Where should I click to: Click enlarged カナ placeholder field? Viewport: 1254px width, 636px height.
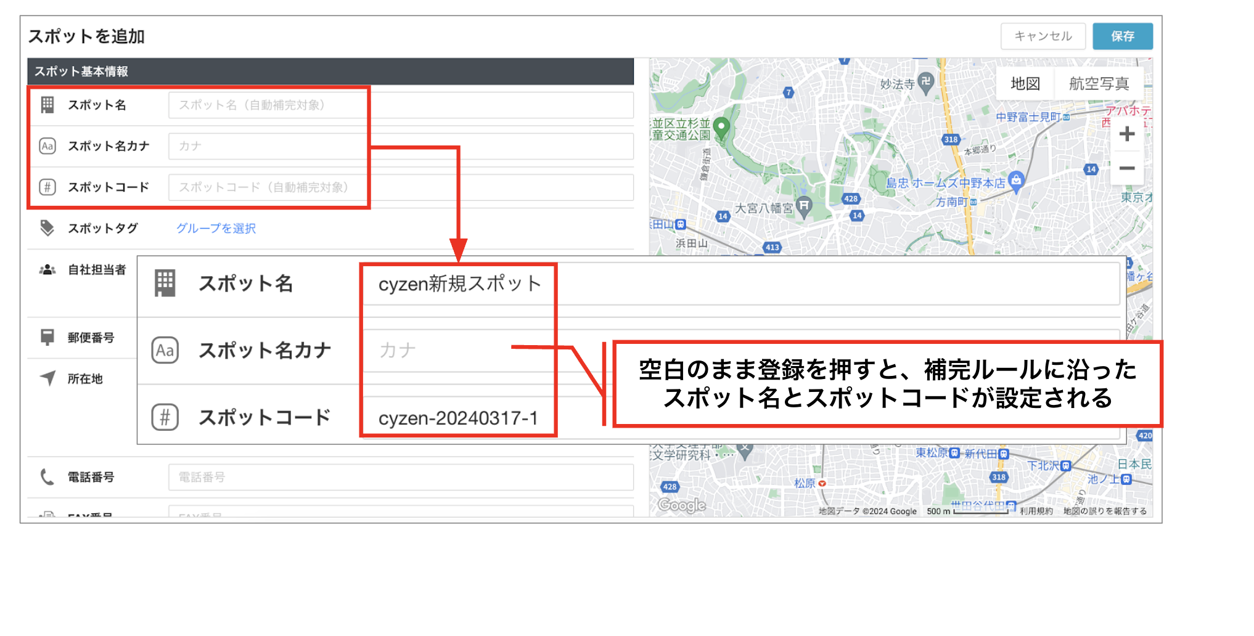(741, 351)
